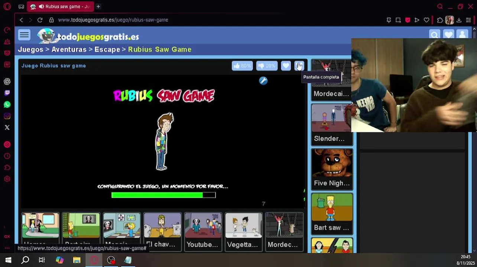Navigate to the Juegos breadcrumb
The height and width of the screenshot is (267, 477).
pyautogui.click(x=30, y=49)
